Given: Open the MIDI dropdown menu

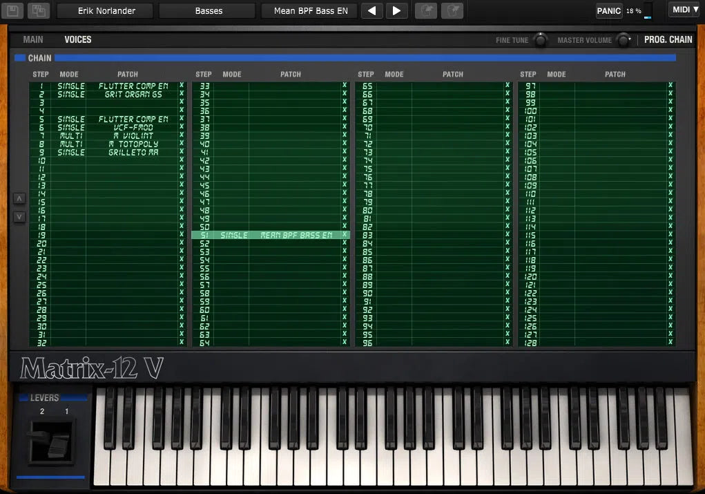Looking at the screenshot, I should click(684, 10).
